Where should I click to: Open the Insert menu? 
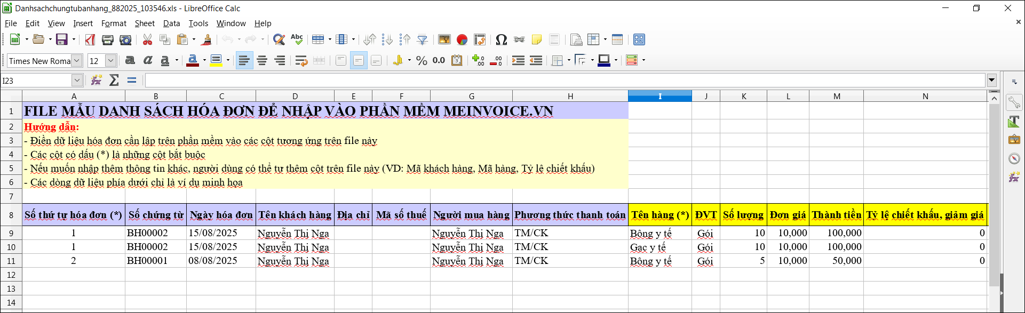[x=83, y=23]
